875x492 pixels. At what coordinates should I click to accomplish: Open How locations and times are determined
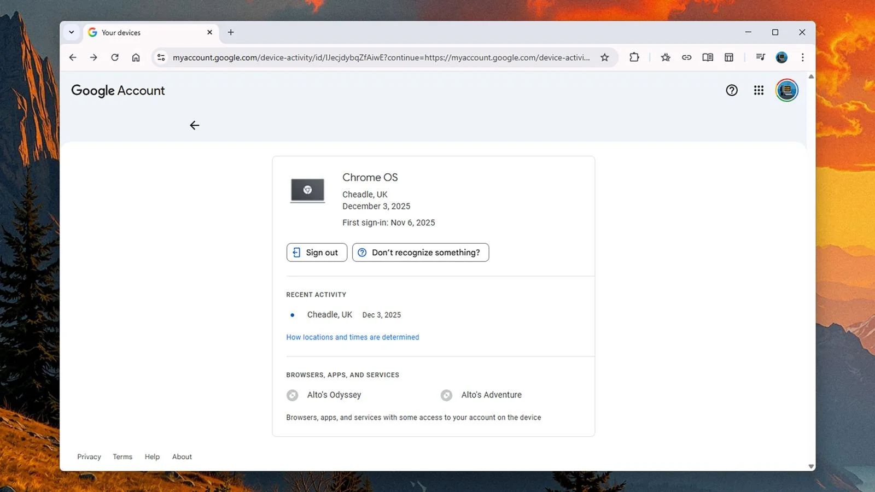(x=353, y=337)
